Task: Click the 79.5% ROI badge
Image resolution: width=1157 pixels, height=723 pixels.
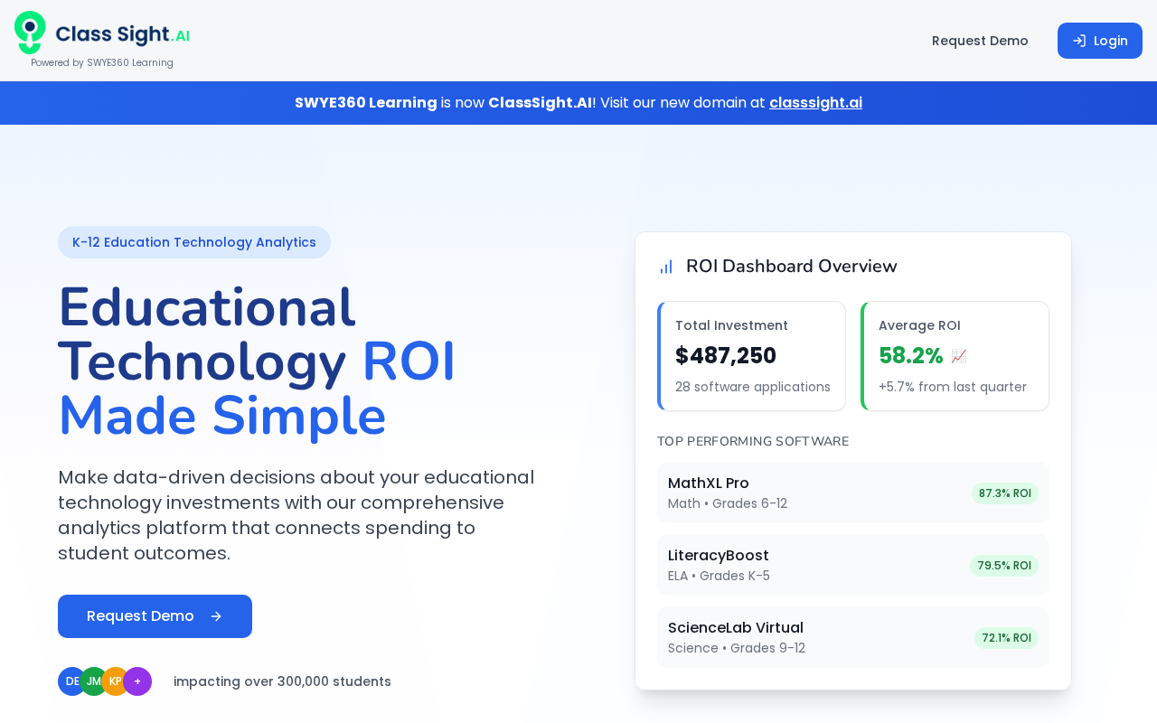Action: [1004, 566]
